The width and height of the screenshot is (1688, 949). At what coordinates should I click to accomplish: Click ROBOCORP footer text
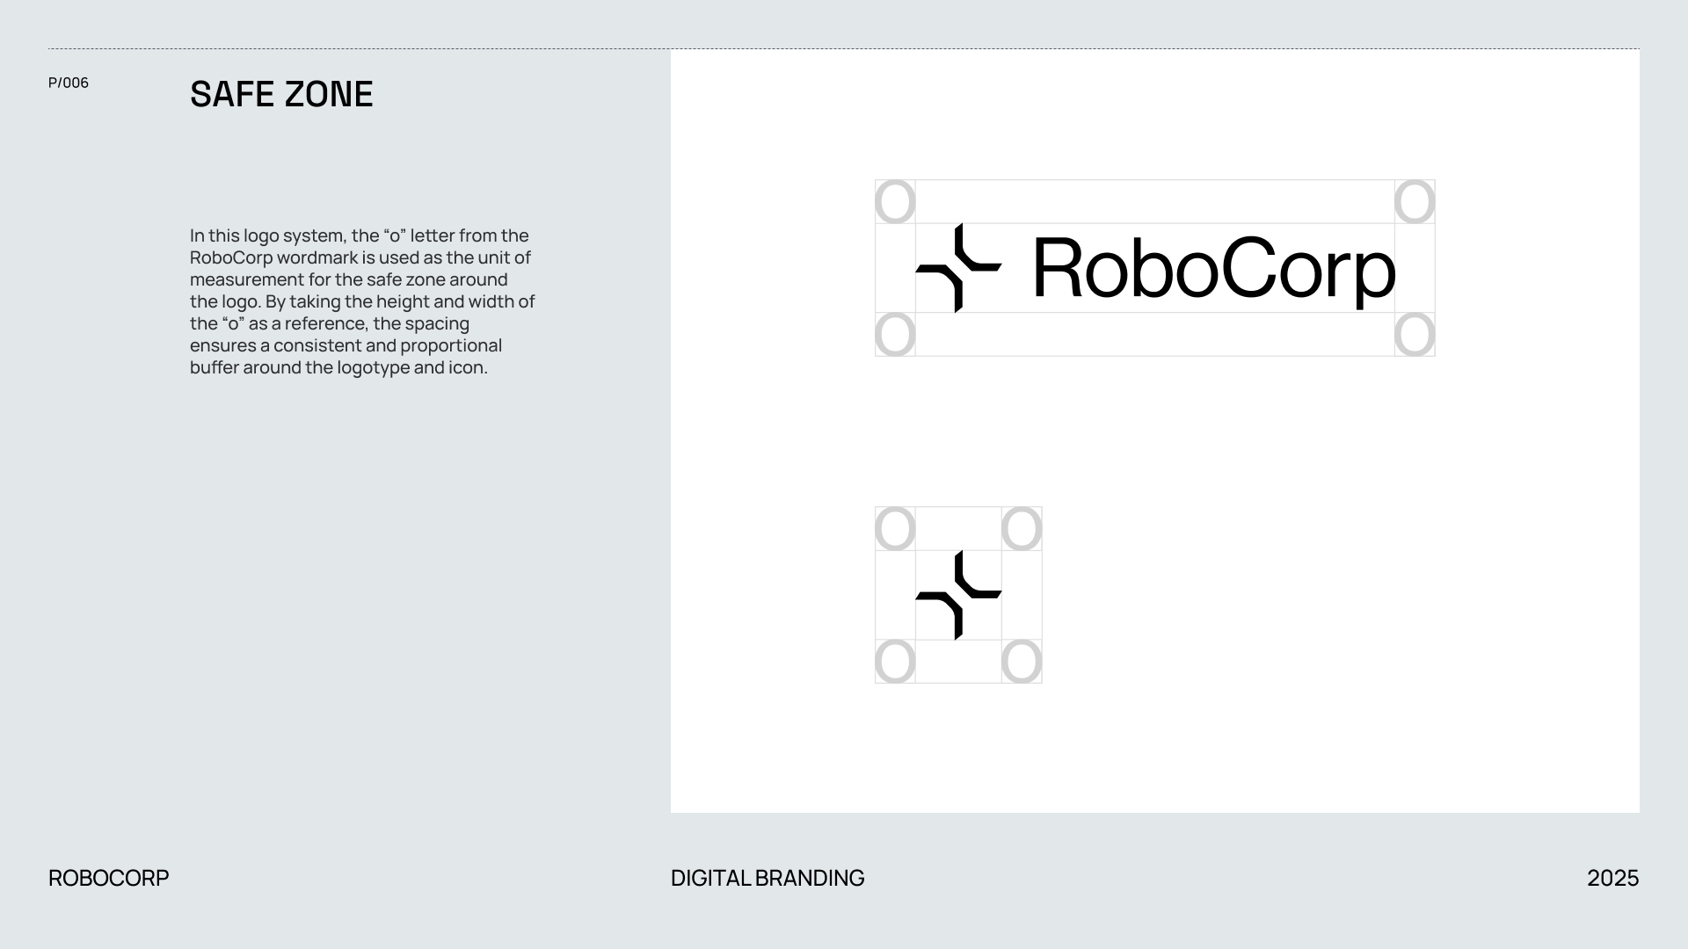pyautogui.click(x=108, y=878)
